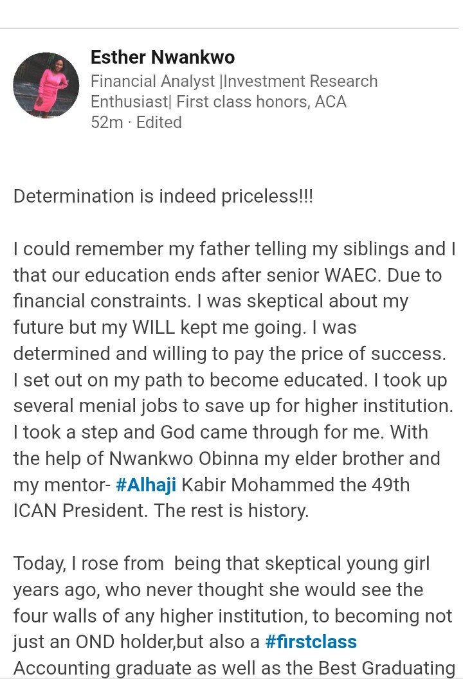This screenshot has height=681, width=463.
Task: Click 'Determination is indeed priceless!!!' opening line
Action: 163,196
